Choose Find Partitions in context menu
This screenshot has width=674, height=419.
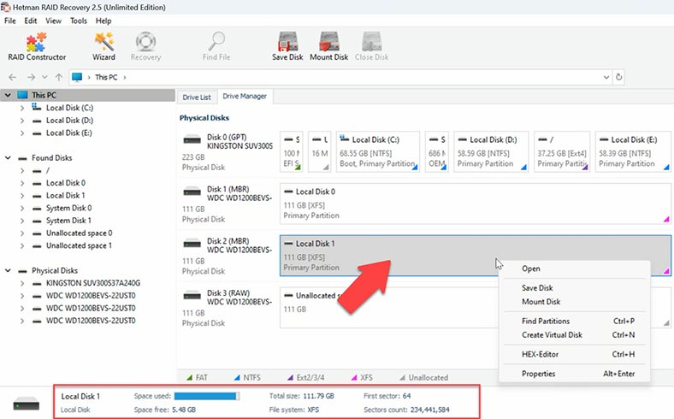point(574,321)
